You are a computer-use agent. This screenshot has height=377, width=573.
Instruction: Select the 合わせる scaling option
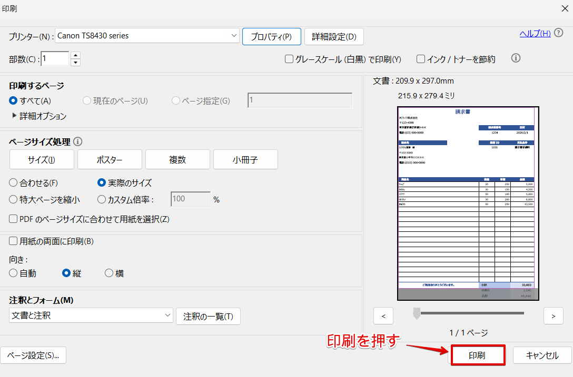12,182
